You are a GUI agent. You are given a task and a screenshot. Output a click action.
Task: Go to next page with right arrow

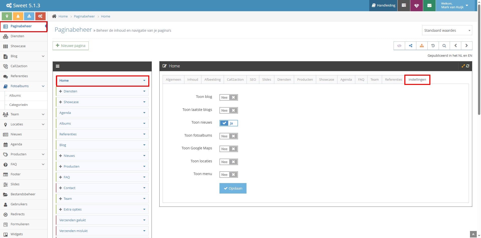click(x=466, y=46)
